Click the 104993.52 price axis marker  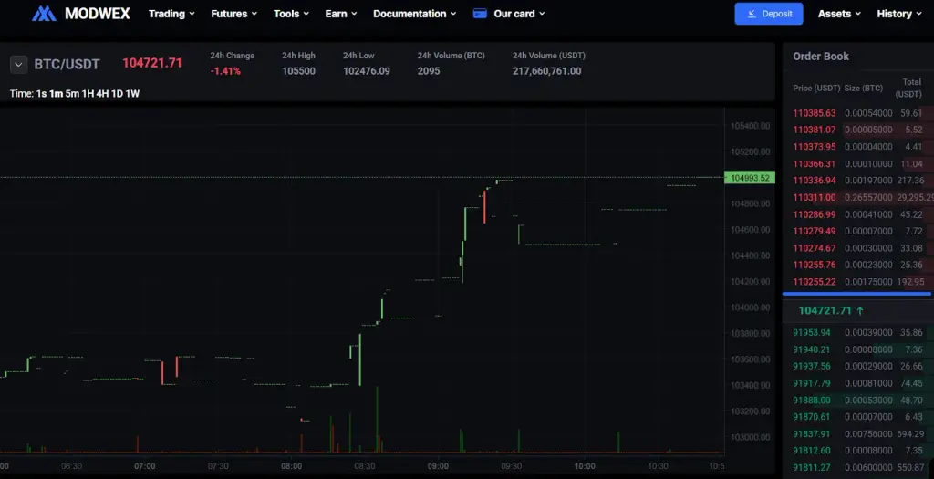point(750,178)
